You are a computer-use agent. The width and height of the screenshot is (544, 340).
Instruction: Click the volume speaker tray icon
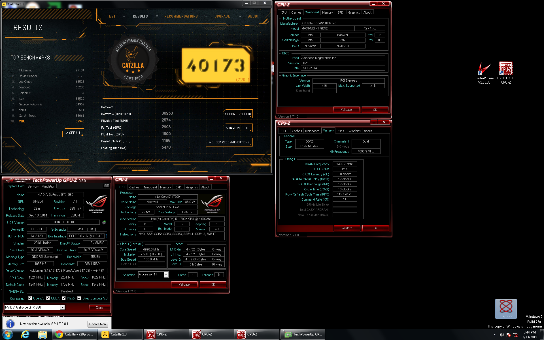501,335
